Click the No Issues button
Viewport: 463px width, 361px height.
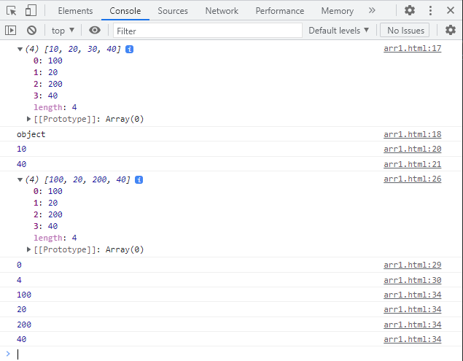coord(405,31)
